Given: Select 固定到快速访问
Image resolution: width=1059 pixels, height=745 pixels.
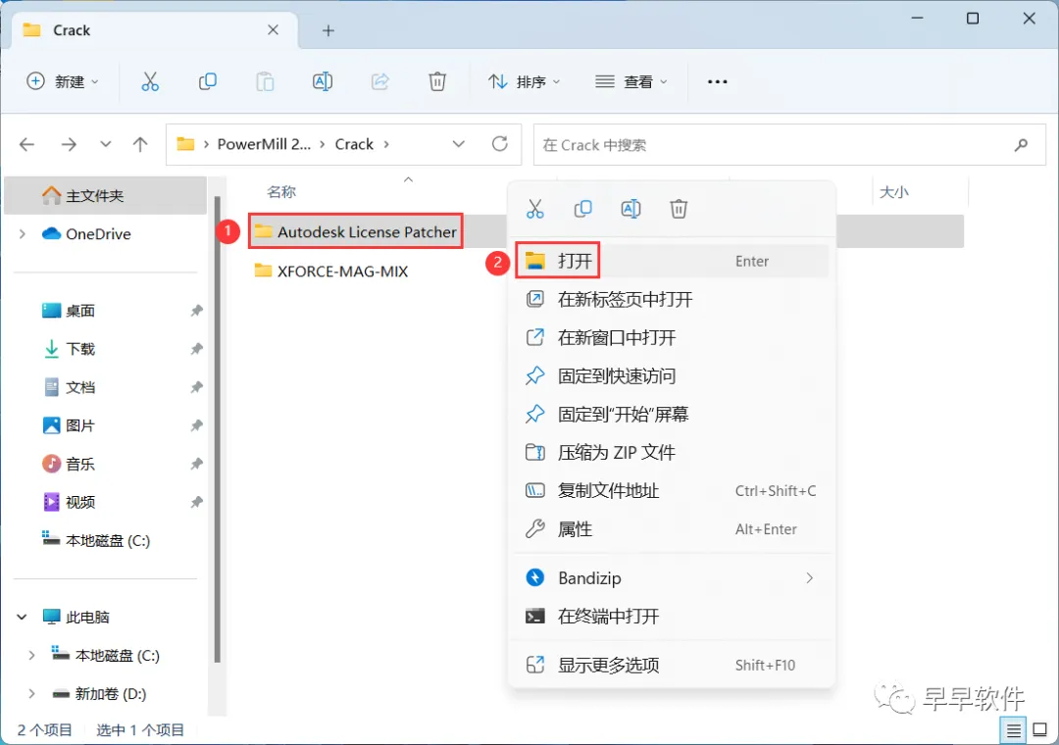Looking at the screenshot, I should tap(672, 375).
